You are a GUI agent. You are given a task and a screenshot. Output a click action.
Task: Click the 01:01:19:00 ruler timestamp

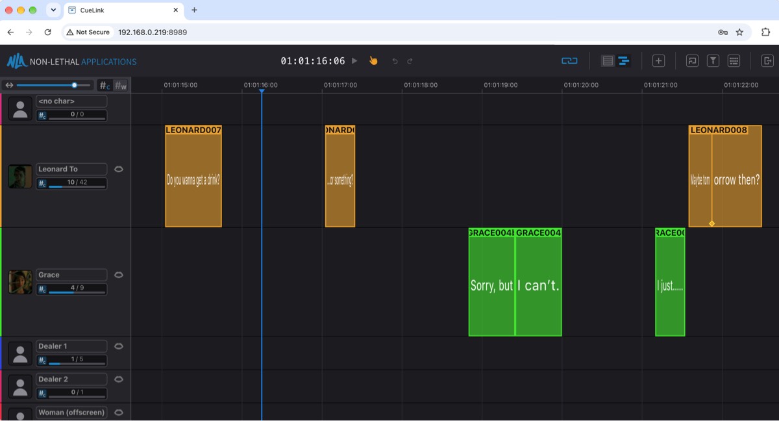(x=501, y=85)
